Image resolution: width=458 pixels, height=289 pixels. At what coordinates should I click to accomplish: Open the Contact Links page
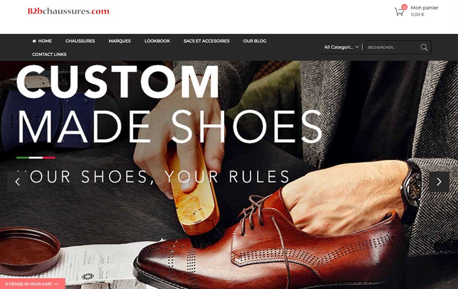point(49,54)
